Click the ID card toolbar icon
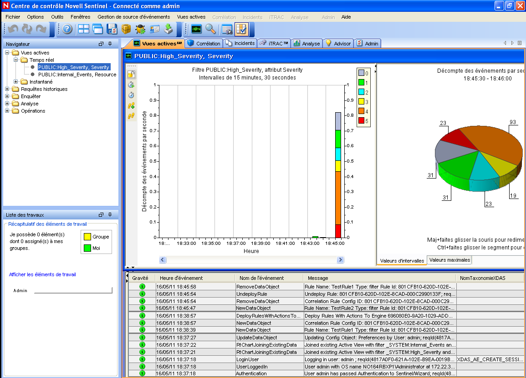 154,30
